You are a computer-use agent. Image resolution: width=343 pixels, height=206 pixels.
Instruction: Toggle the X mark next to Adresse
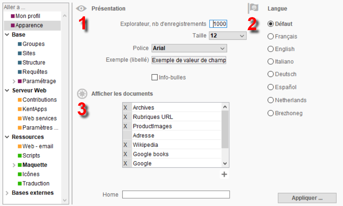[127, 135]
